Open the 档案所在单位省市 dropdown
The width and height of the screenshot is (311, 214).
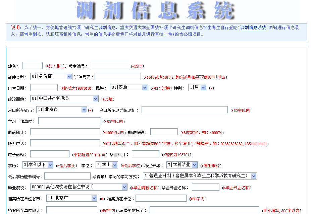tap(72, 198)
